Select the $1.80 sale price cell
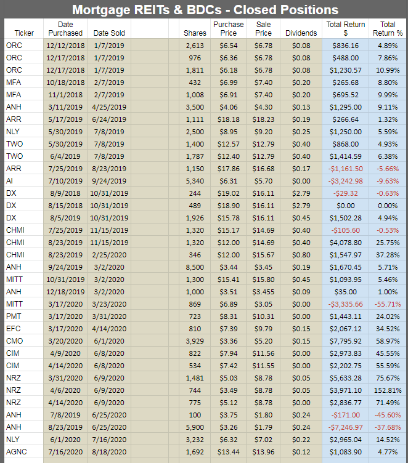Screen dimensions: 408x463 click(x=263, y=414)
